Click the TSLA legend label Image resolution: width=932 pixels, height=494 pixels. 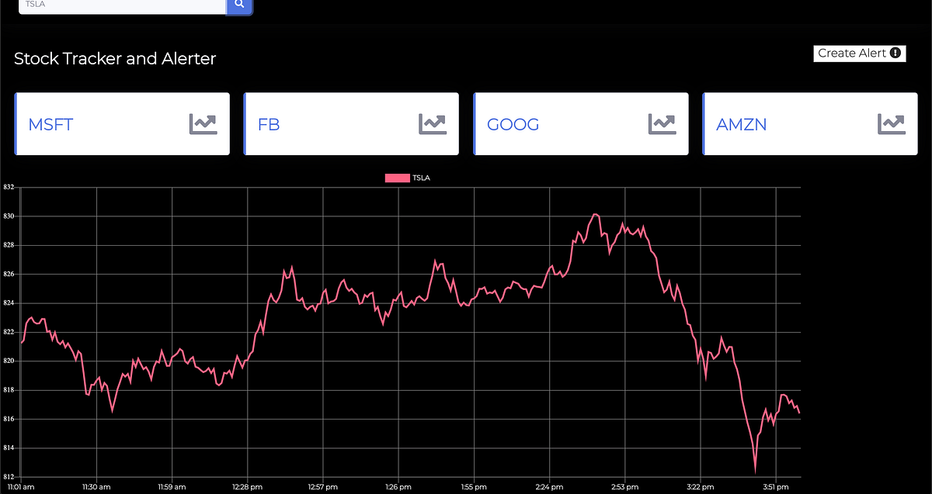pos(421,178)
